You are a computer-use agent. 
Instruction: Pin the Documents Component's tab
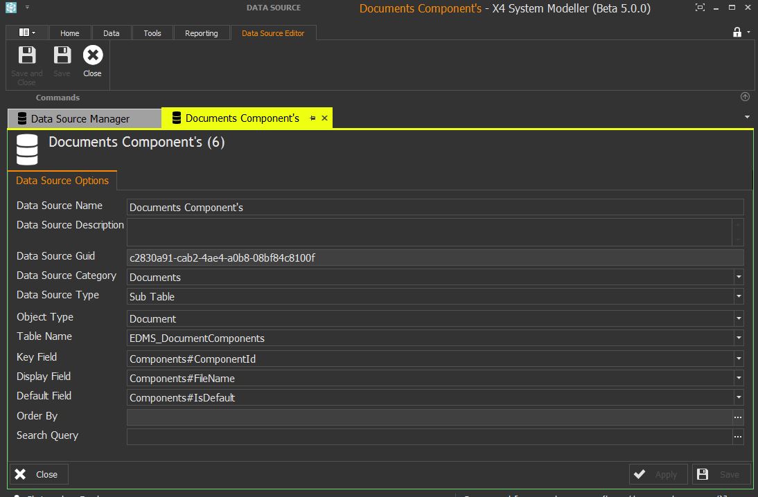coord(312,118)
